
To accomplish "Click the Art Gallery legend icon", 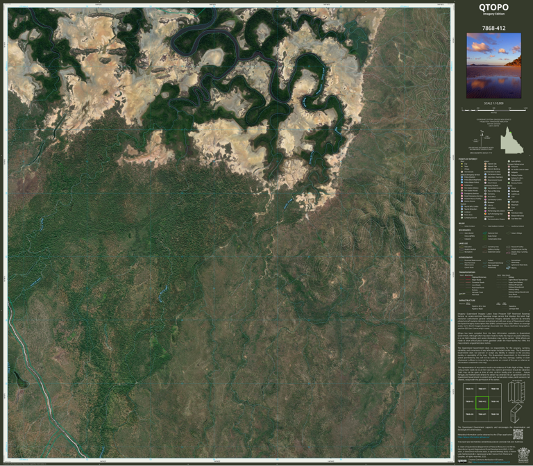I will pyautogui.click(x=485, y=208).
